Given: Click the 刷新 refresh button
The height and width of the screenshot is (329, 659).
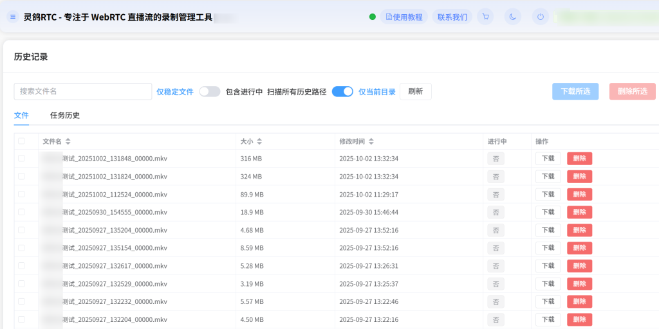Looking at the screenshot, I should [x=416, y=92].
